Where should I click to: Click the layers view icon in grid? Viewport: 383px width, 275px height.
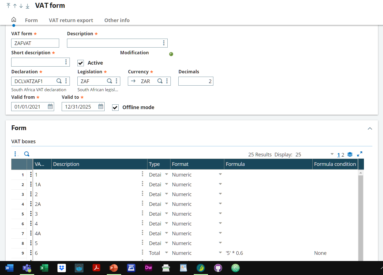350,154
